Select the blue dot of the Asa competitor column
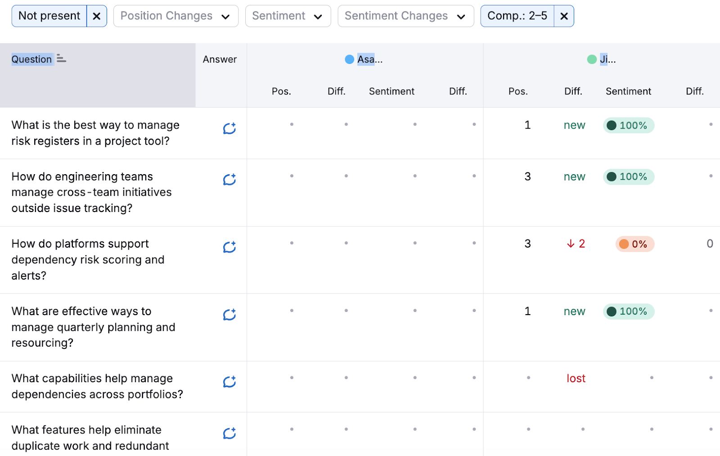This screenshot has height=456, width=720. coord(349,59)
